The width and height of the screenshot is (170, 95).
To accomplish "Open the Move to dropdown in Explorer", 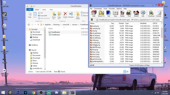I will 54,16.
